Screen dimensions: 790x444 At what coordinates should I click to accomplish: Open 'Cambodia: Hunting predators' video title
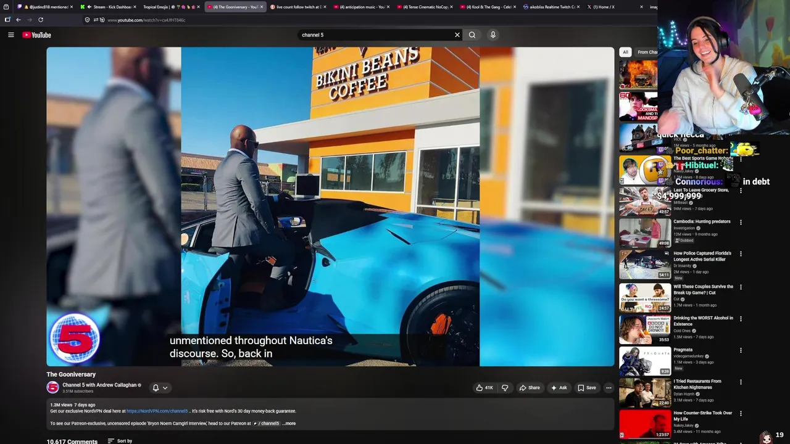click(x=702, y=221)
